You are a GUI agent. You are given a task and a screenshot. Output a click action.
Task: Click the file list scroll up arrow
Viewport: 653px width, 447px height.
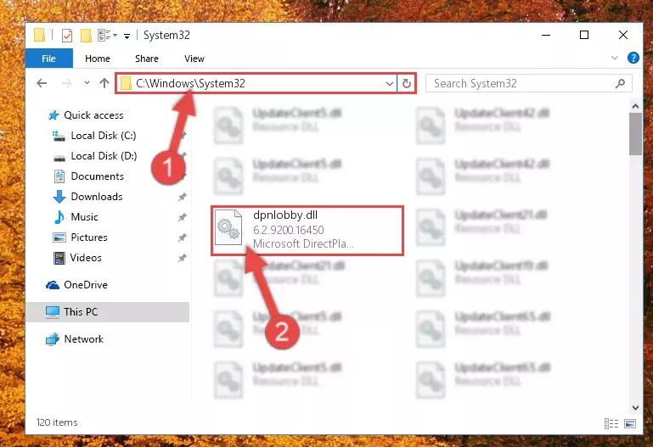[x=635, y=106]
